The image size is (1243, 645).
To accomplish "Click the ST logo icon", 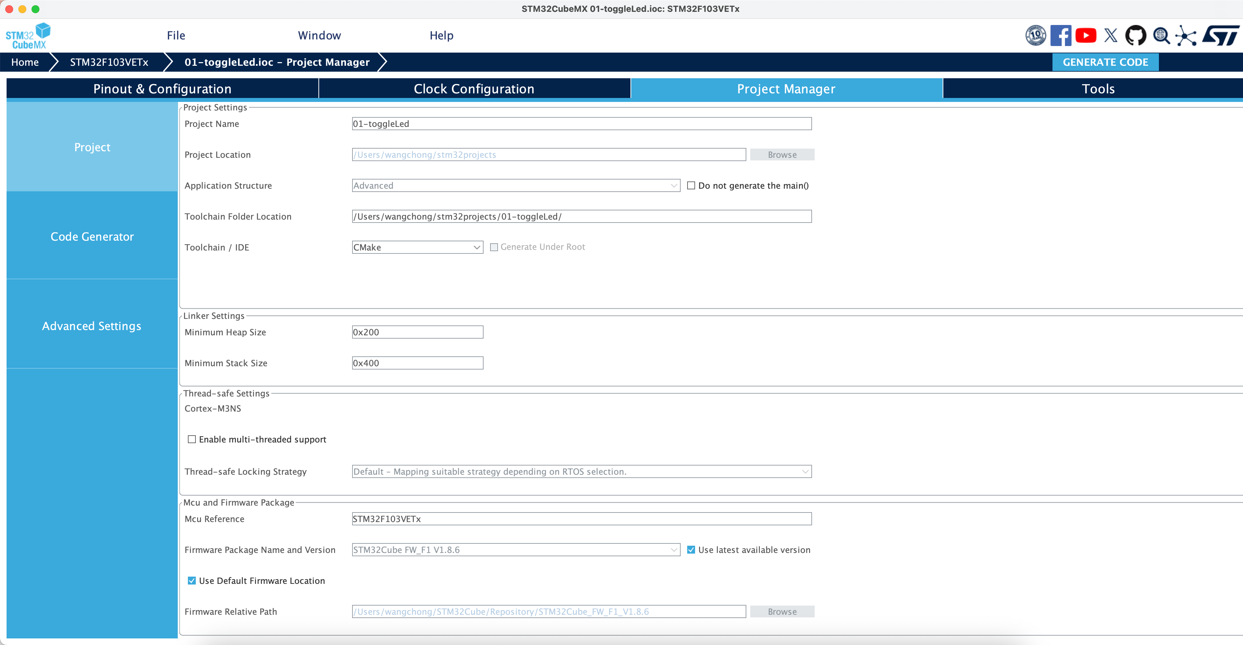I will [x=1220, y=35].
